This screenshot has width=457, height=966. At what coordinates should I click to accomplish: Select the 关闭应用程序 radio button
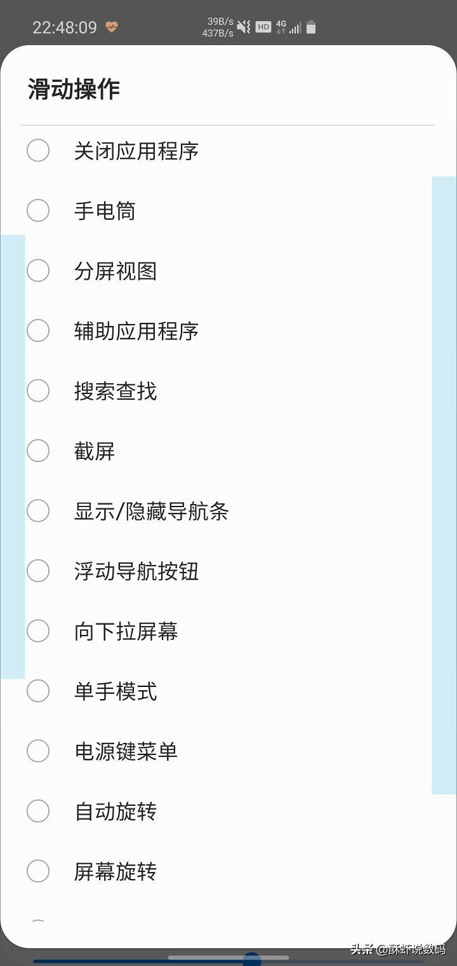pos(38,151)
